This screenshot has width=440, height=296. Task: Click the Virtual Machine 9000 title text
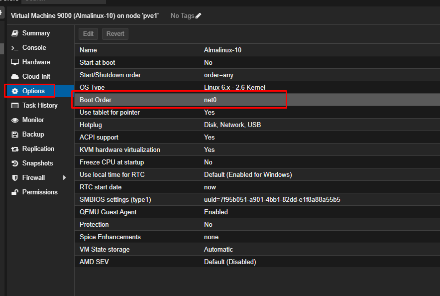point(85,16)
